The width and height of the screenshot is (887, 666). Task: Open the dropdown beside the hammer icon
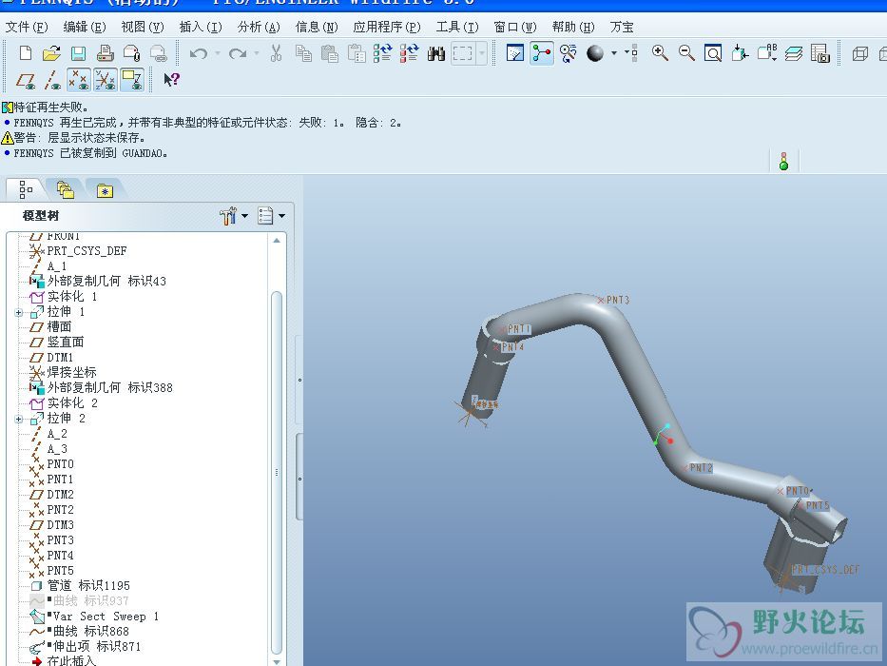(x=245, y=216)
